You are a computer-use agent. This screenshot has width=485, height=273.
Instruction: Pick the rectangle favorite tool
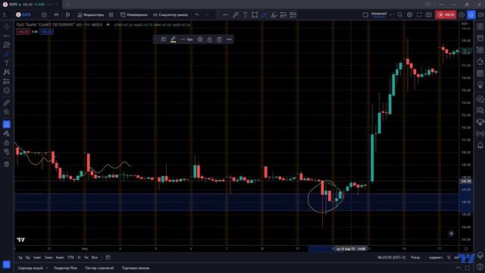(255, 15)
